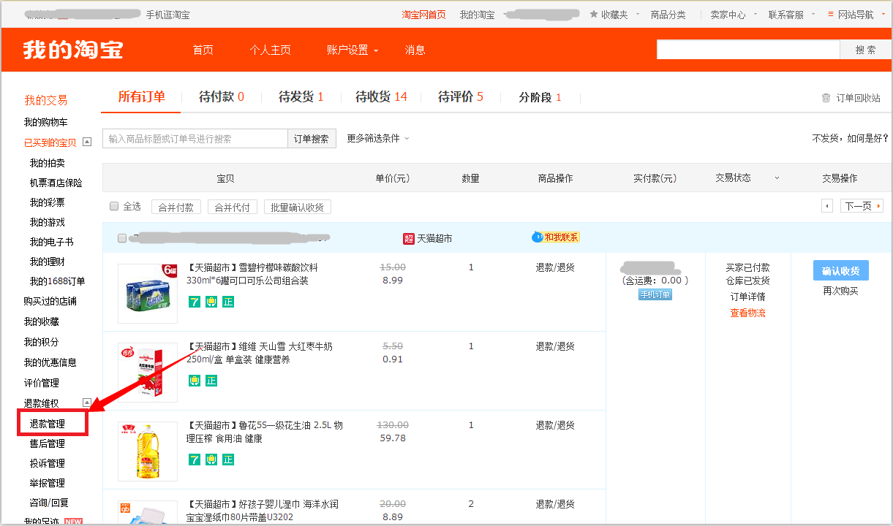Screen dimensions: 893x526
Task: Click the 正 badge under Luhua peanut oil
Action: (x=228, y=460)
